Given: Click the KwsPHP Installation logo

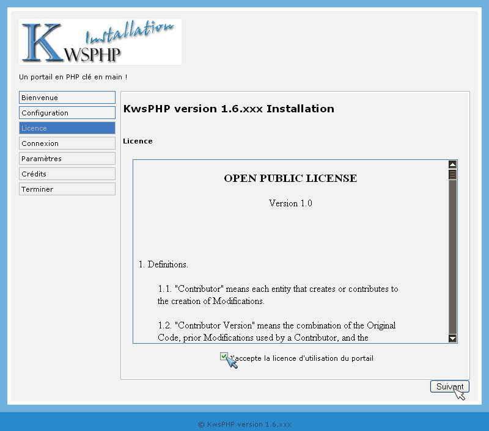Looking at the screenshot, I should [100, 42].
